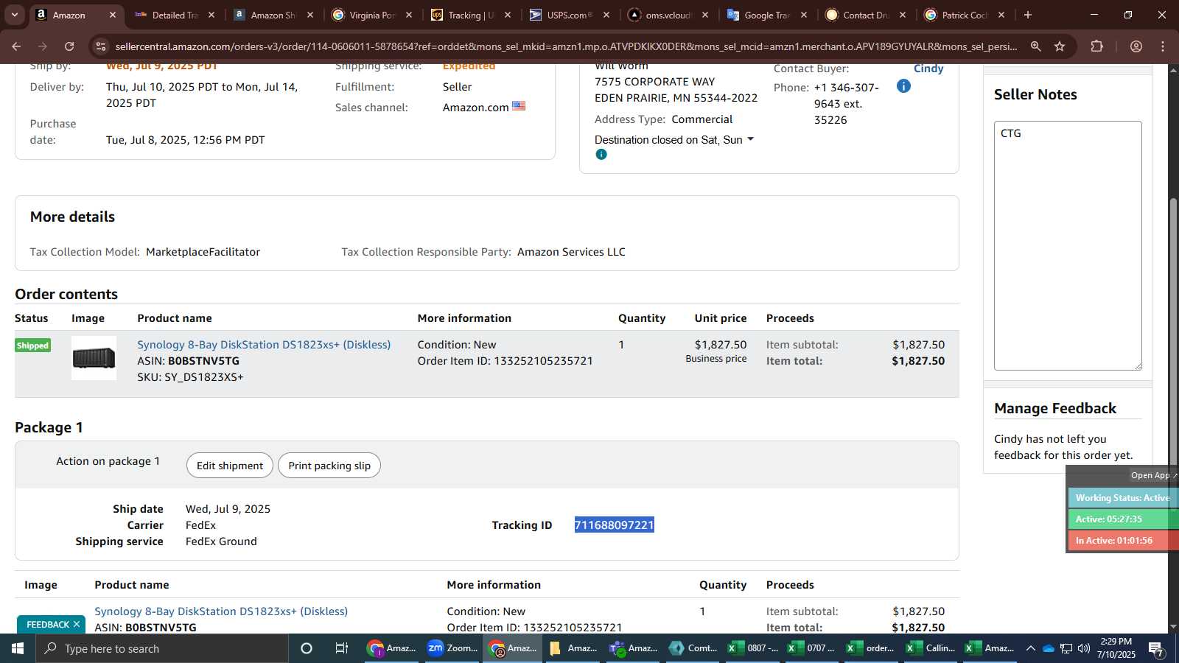Open the Extensions puzzle icon
Viewport: 1179px width, 663px height.
(1096, 46)
